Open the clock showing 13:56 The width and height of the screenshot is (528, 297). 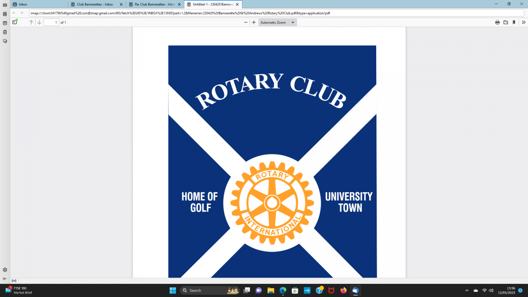coord(506,290)
